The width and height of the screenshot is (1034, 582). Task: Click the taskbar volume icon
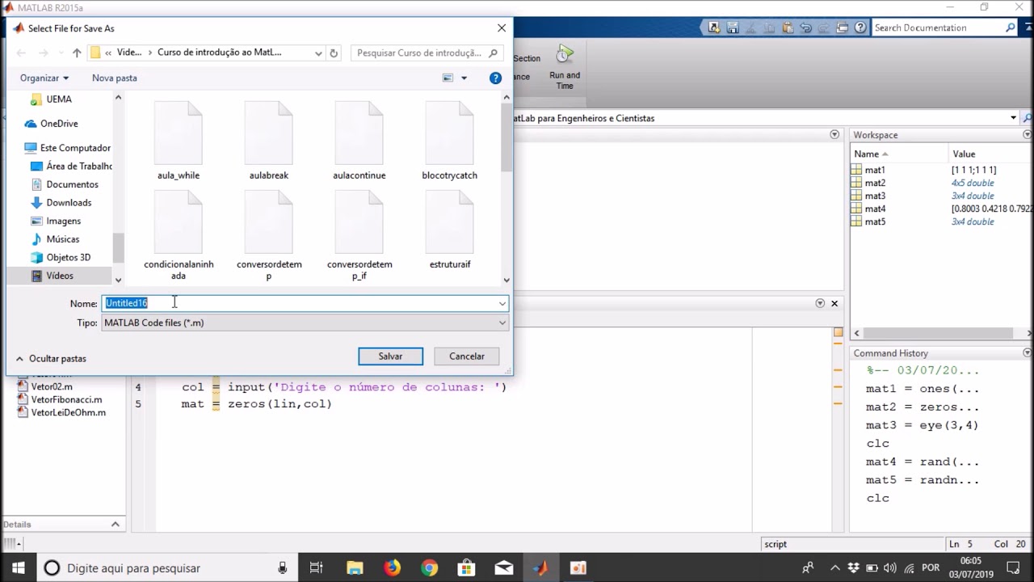click(890, 567)
